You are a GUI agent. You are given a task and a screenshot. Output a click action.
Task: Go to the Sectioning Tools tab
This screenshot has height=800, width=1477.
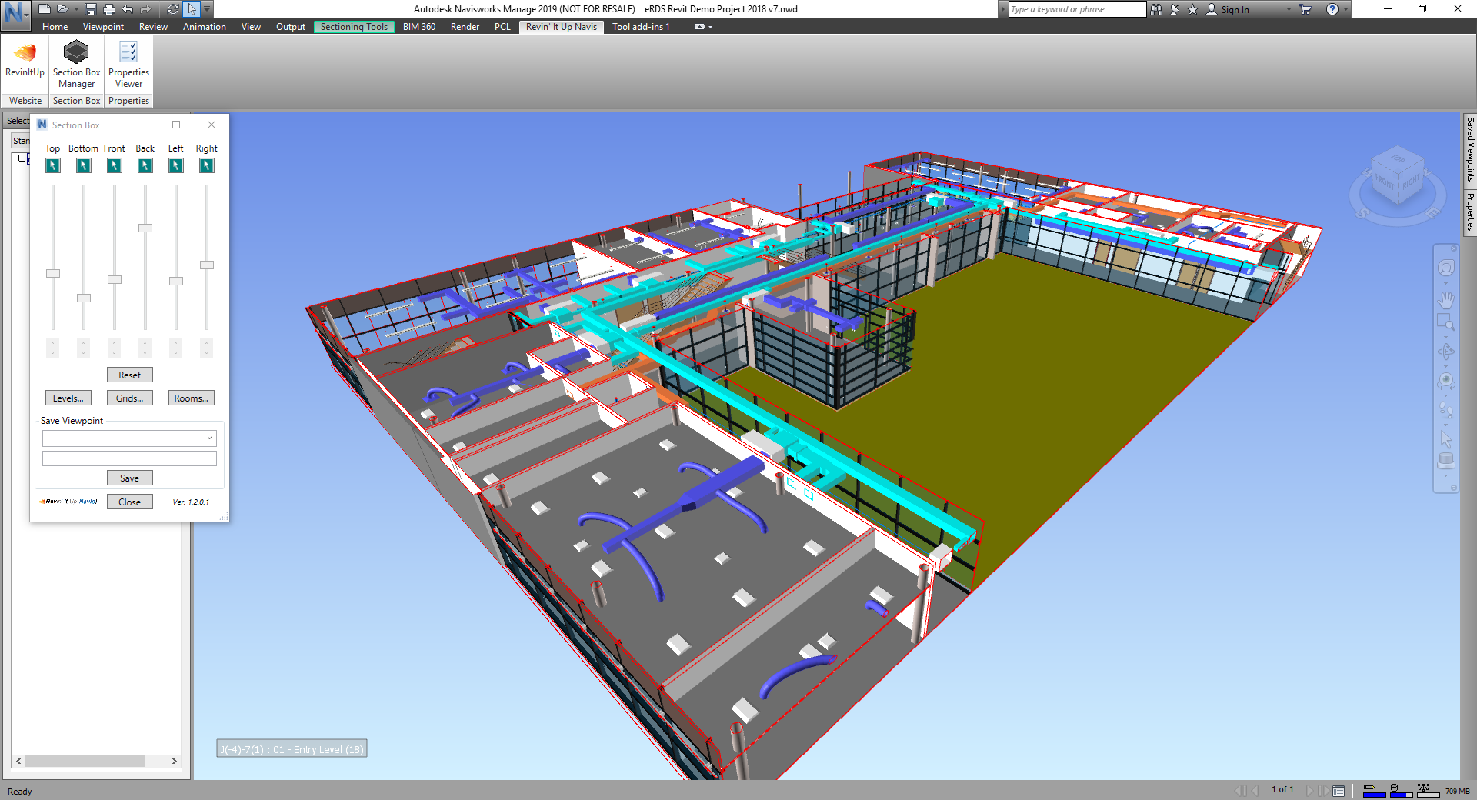(x=354, y=27)
